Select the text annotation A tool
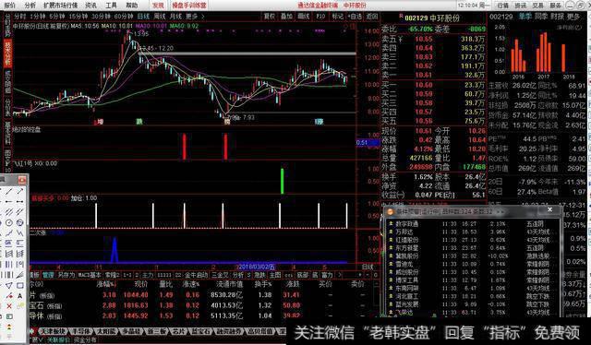 point(19,296)
